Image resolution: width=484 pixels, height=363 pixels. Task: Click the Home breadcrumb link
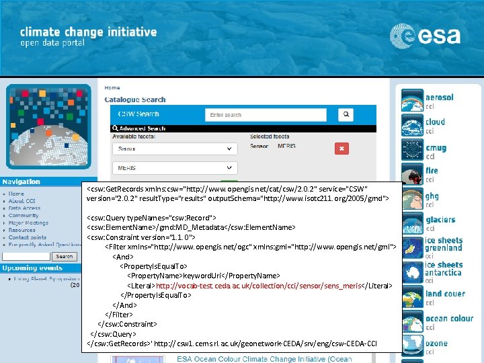pyautogui.click(x=112, y=87)
